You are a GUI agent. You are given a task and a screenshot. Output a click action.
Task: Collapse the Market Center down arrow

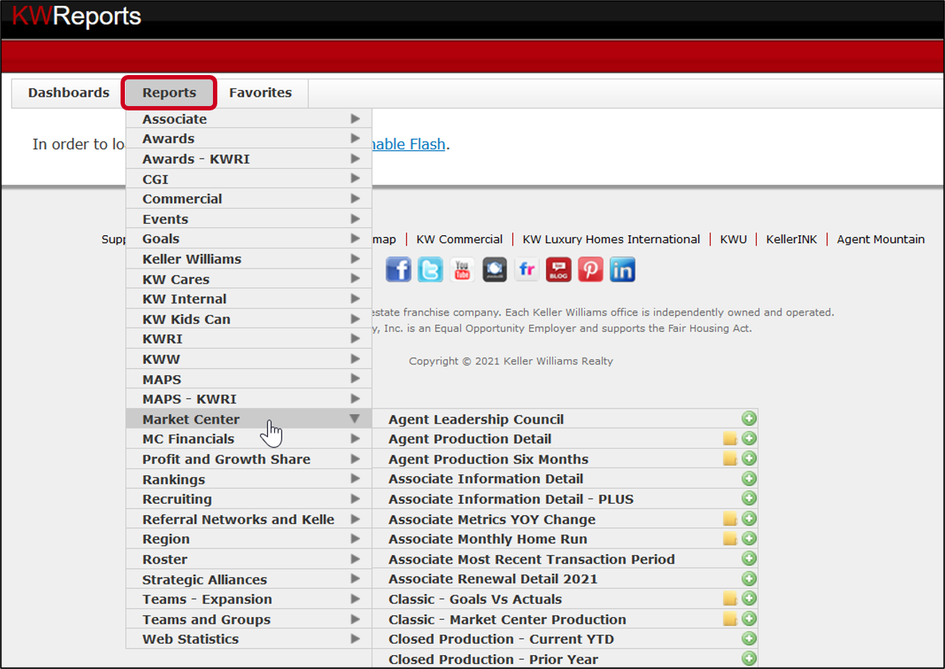[354, 419]
